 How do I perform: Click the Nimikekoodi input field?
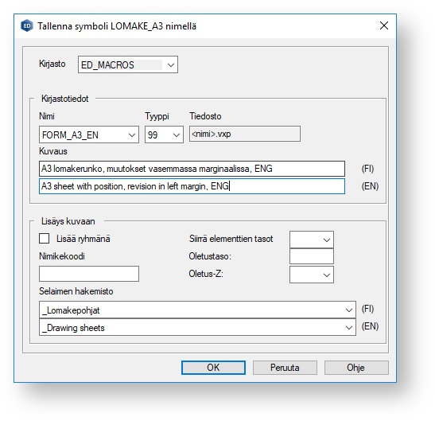coord(89,274)
